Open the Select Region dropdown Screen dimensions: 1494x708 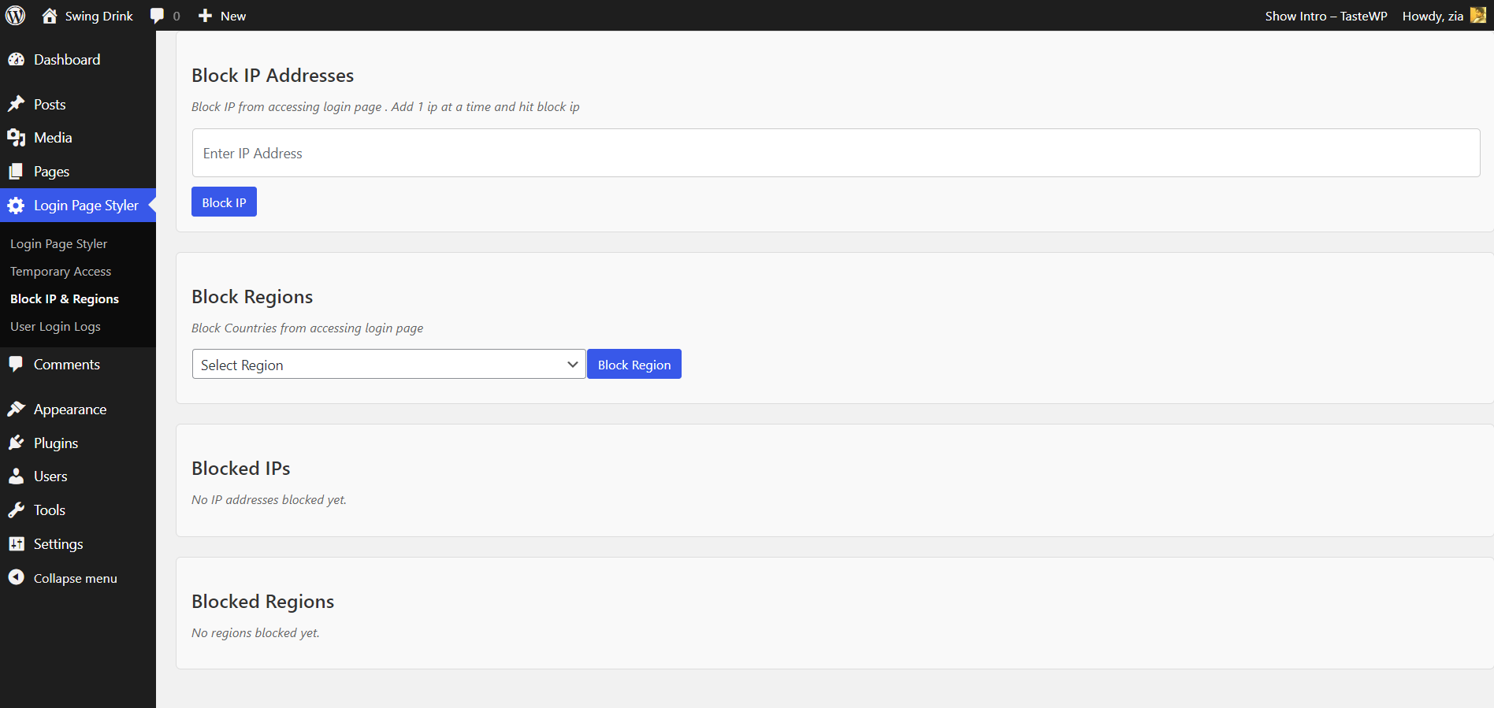click(388, 365)
